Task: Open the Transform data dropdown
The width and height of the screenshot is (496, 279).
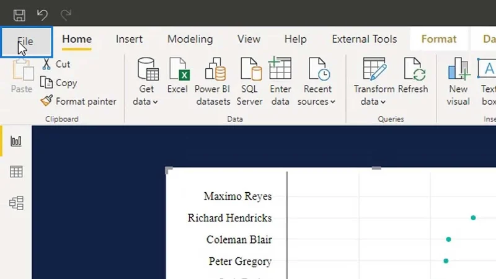Action: (x=374, y=82)
